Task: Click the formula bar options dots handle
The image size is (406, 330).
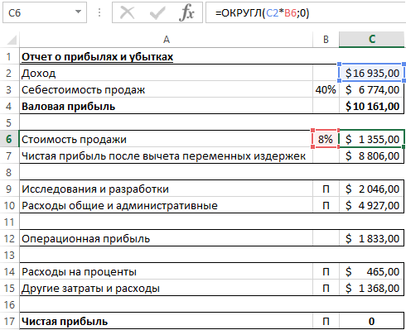Action: pos(99,12)
